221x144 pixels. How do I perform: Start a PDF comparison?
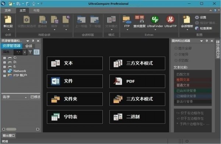pos(137,81)
